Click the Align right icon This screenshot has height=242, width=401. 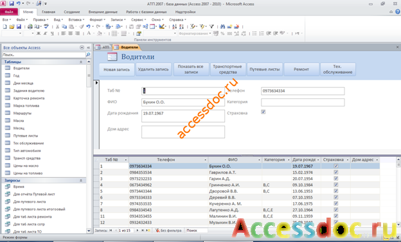point(77,33)
